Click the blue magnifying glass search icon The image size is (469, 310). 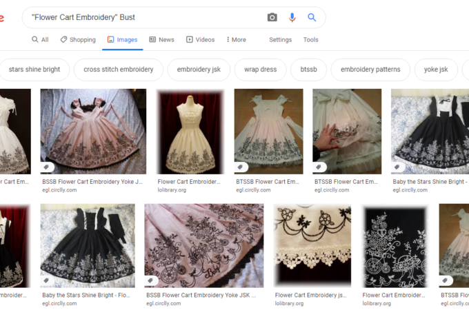tap(312, 17)
